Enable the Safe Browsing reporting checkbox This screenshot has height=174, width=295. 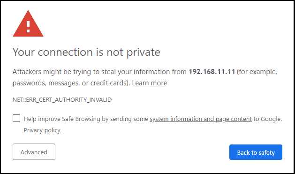16,118
